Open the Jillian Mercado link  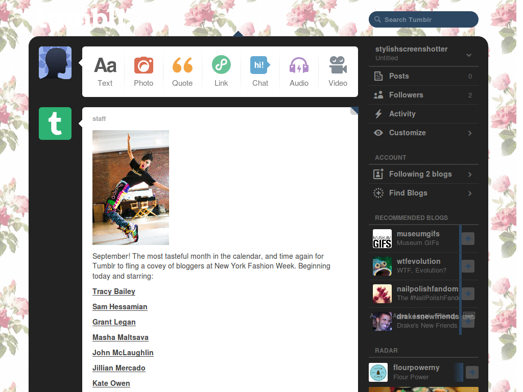click(118, 368)
